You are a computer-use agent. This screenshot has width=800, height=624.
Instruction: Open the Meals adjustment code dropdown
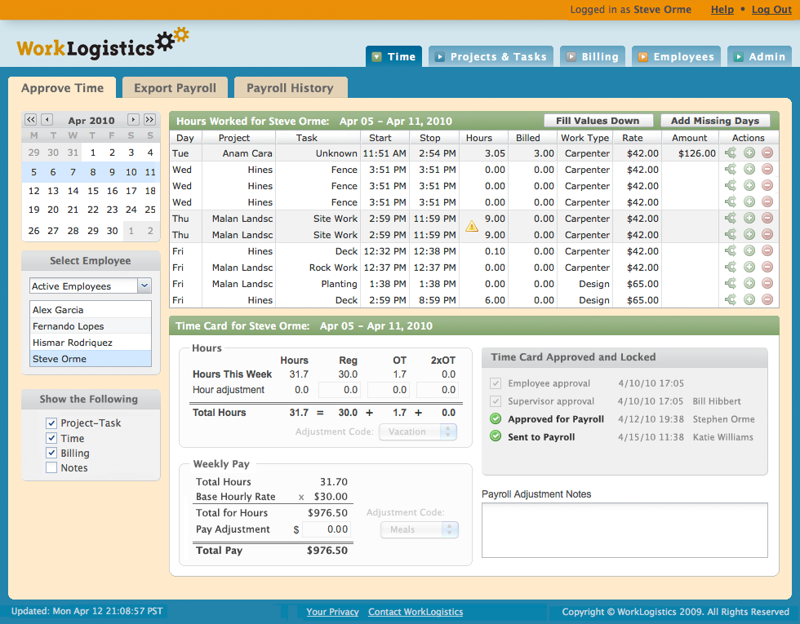420,529
